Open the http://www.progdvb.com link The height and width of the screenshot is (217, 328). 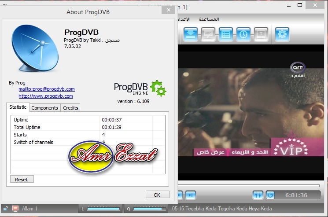coord(46,96)
